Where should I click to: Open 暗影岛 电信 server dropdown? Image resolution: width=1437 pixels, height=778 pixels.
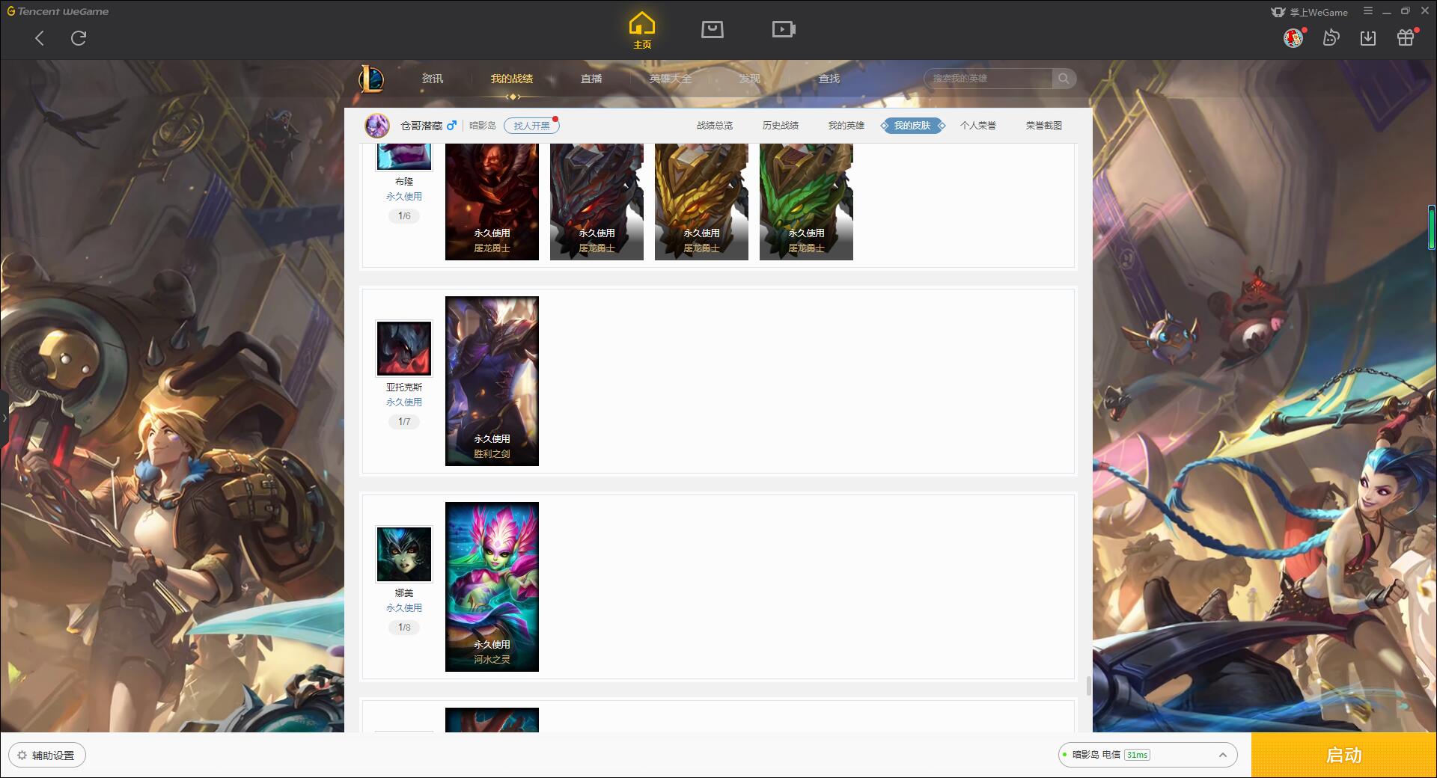point(1147,755)
